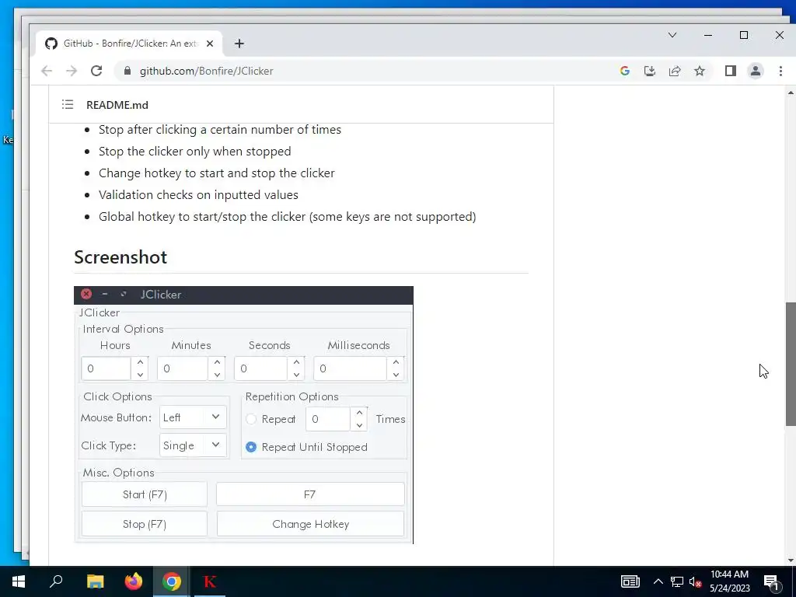Click the install app icon in address bar

(x=650, y=71)
